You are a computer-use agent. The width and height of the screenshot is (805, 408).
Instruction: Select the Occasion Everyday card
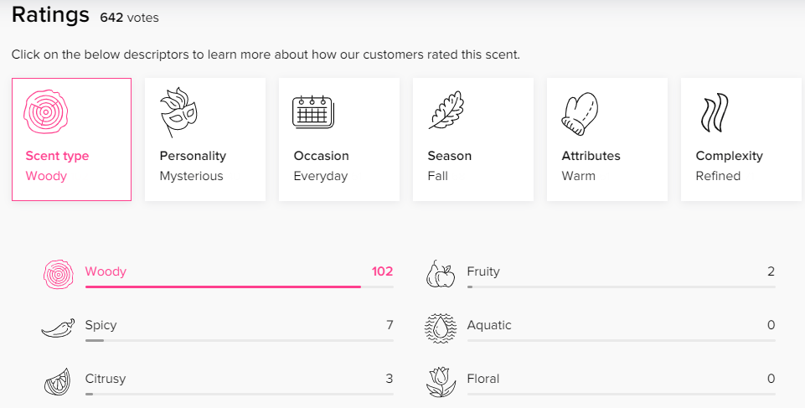pos(339,139)
